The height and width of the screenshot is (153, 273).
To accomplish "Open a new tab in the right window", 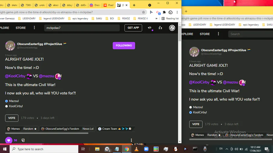I will pyautogui.click(x=186, y=11).
